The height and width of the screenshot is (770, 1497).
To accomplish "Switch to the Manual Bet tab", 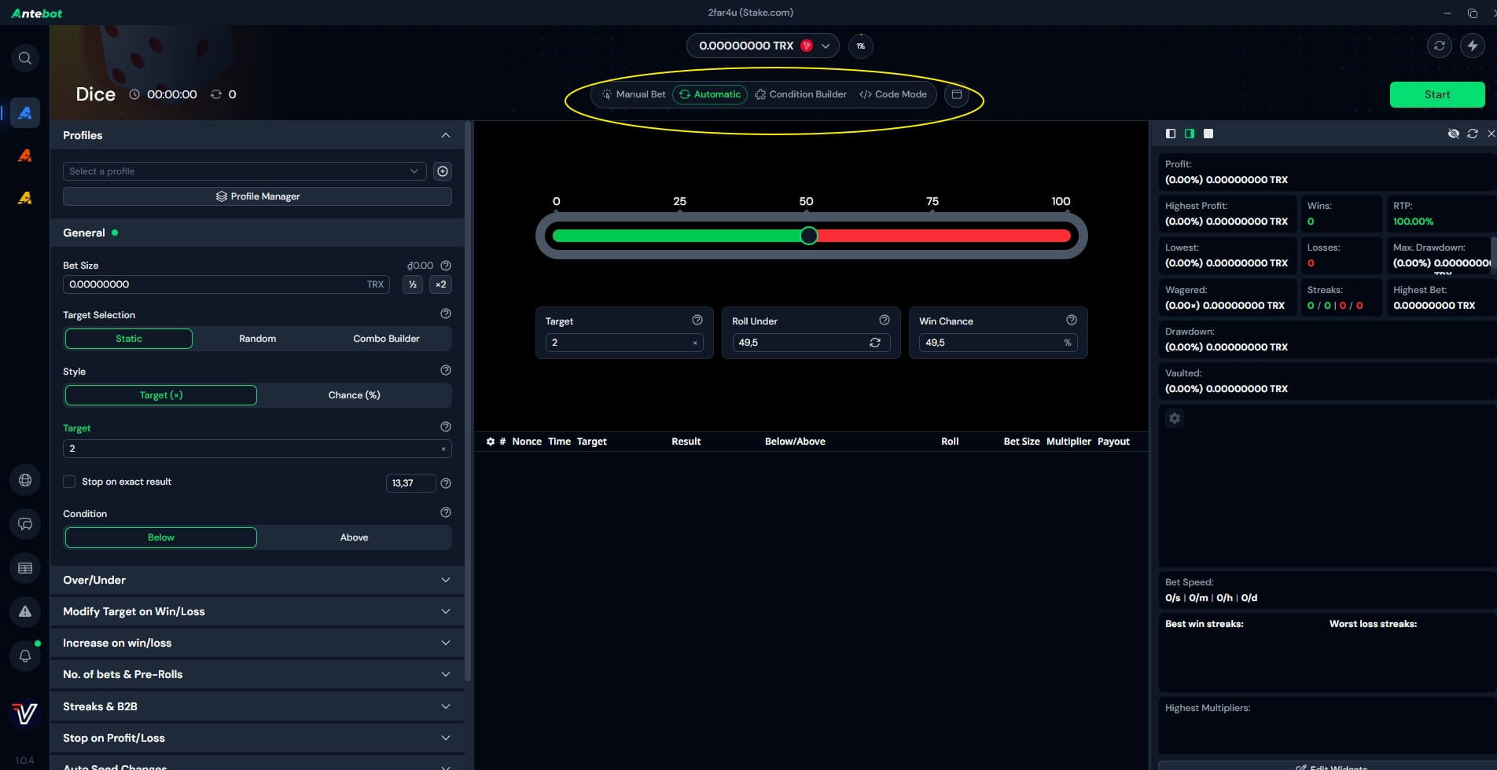I will pyautogui.click(x=634, y=94).
